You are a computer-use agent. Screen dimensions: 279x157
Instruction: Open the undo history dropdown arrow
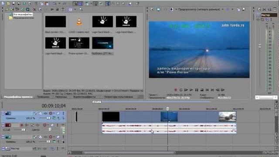click(59, 3)
